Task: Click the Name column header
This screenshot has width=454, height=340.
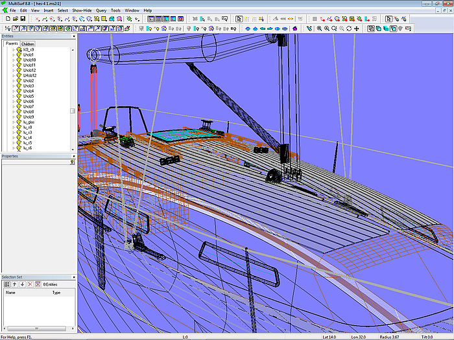Action: (10, 293)
